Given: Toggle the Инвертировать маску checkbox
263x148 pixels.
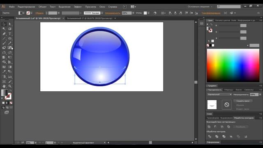Looking at the screenshot, I should [235, 109].
